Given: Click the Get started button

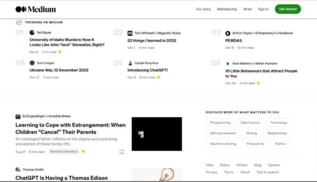Looking at the screenshot, I should [x=288, y=9].
